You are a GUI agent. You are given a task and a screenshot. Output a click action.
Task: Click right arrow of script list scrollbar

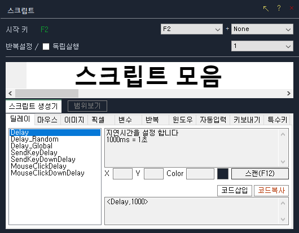289,93
